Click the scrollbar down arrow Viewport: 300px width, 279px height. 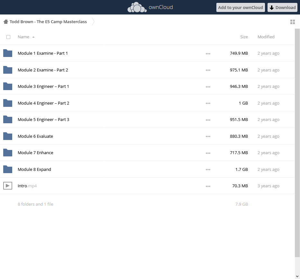coord(297,276)
